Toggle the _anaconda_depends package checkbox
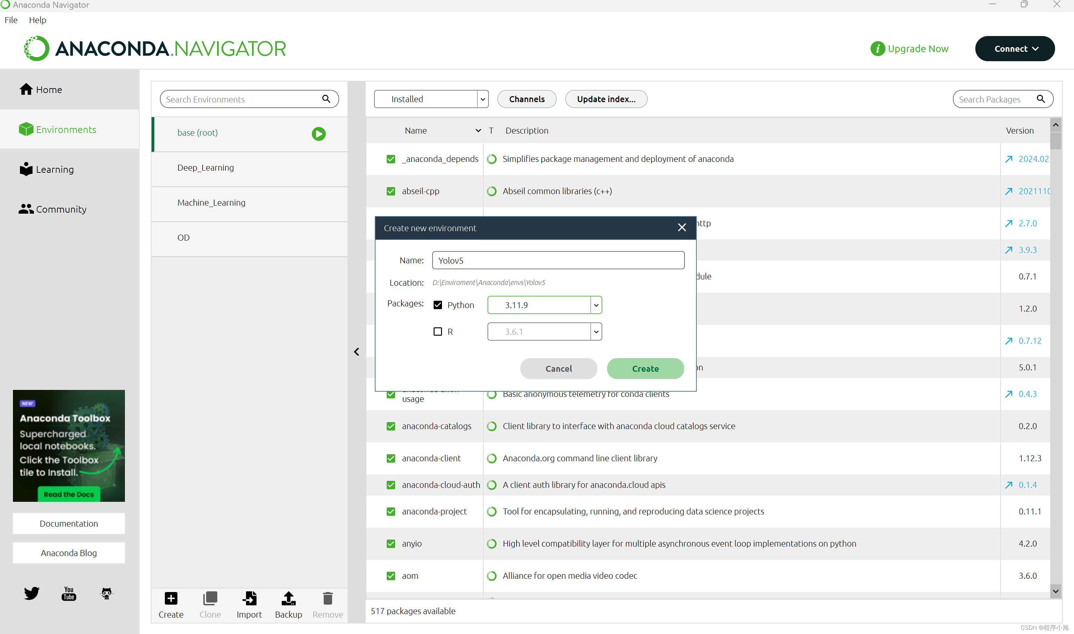Screen dimensions: 1074x634 click(x=390, y=159)
